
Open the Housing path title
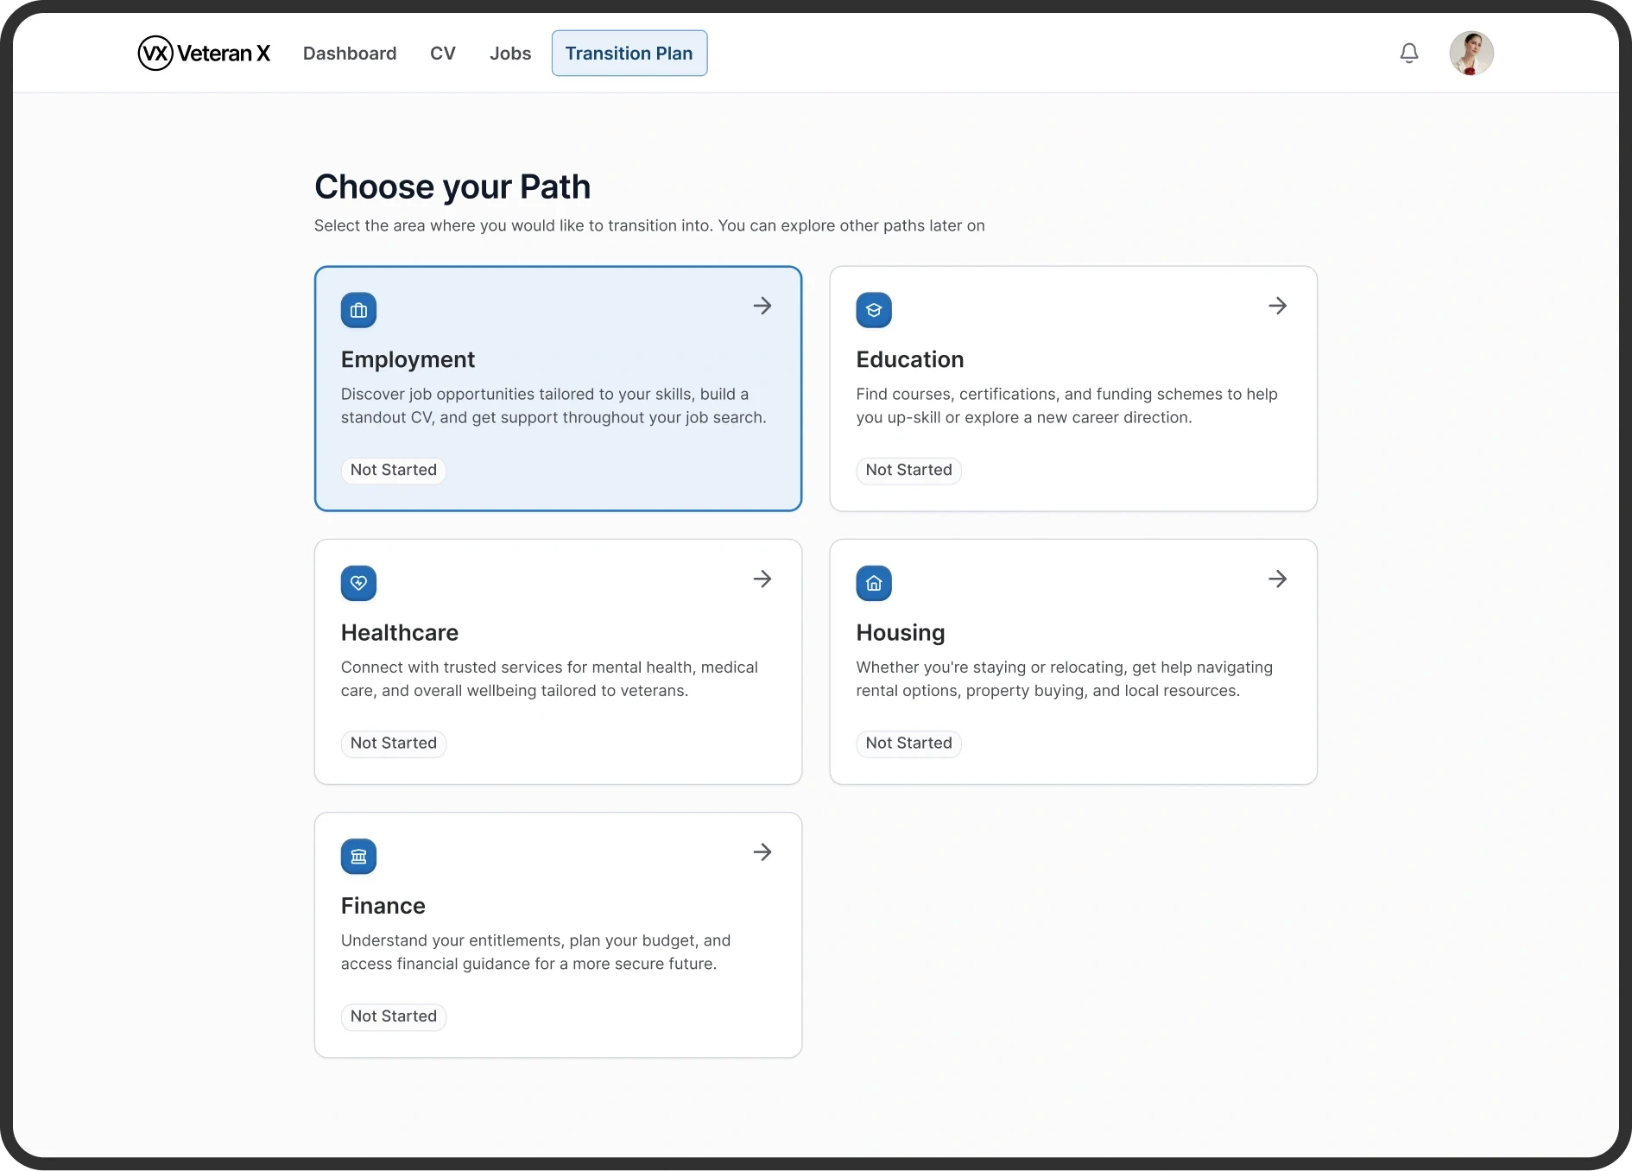click(x=901, y=633)
